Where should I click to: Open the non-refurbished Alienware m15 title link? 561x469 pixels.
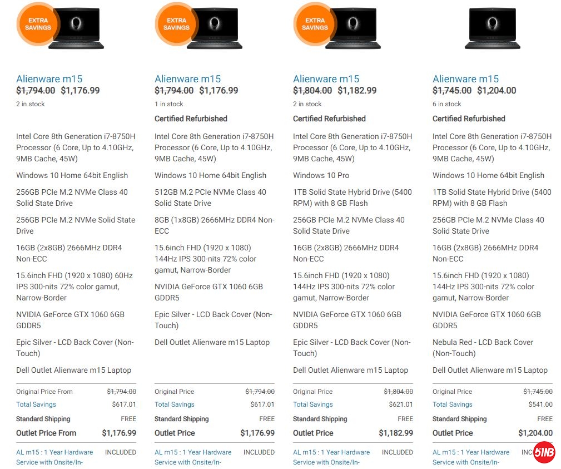pyautogui.click(x=49, y=79)
